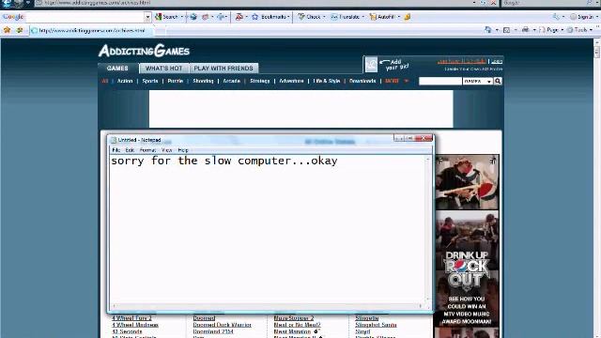Image resolution: width=601 pixels, height=338 pixels.
Task: Open the MazeStopper 2 game link
Action: pos(294,318)
